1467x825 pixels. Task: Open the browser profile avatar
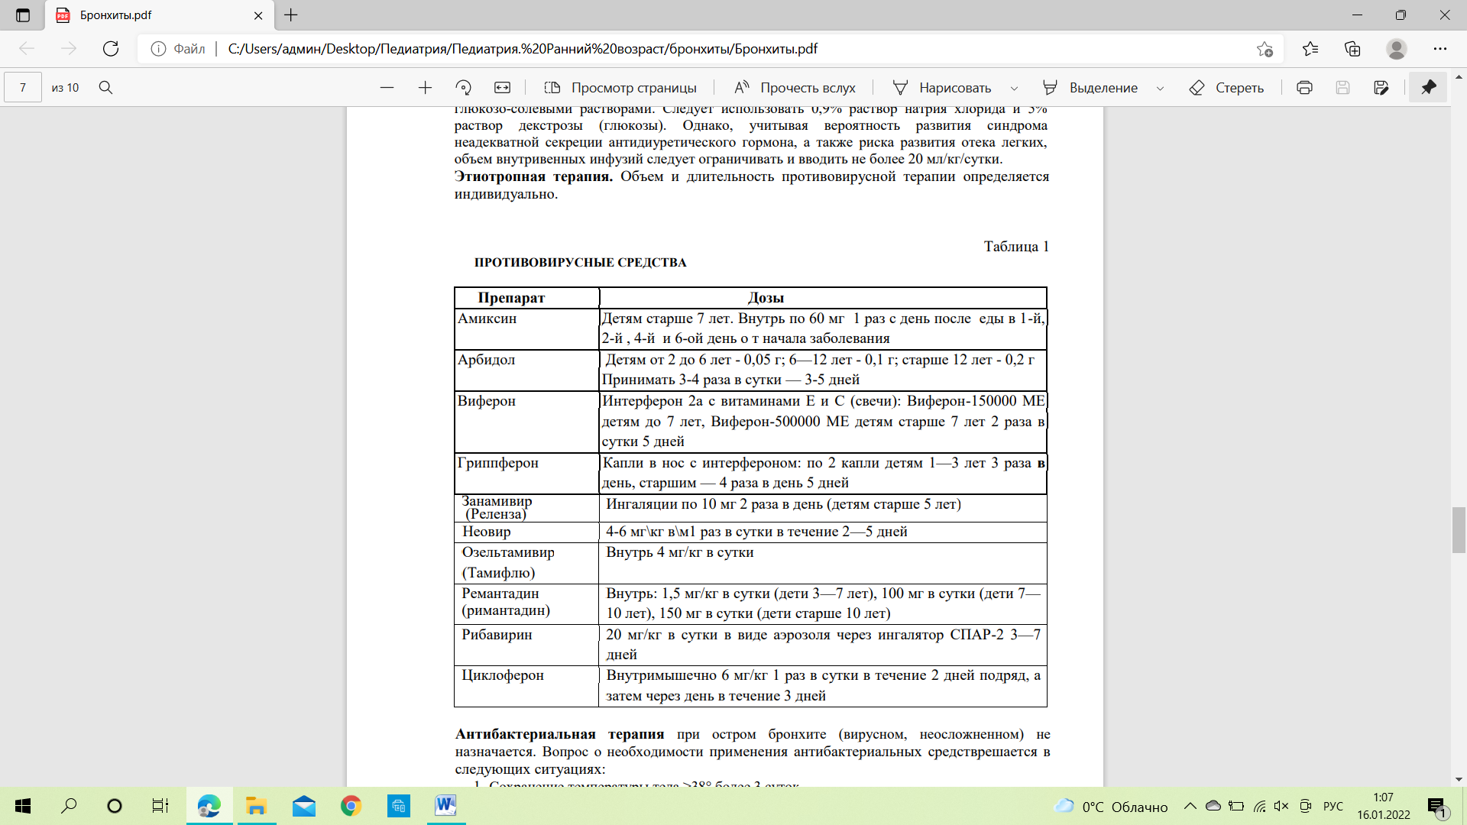point(1397,49)
